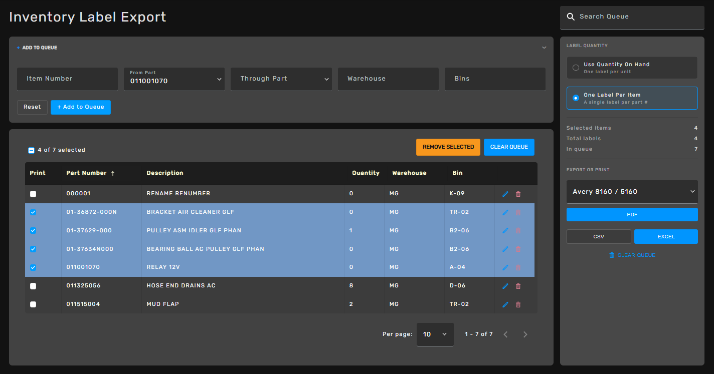Open the Through Part dropdown
Image resolution: width=714 pixels, height=374 pixels.
281,79
